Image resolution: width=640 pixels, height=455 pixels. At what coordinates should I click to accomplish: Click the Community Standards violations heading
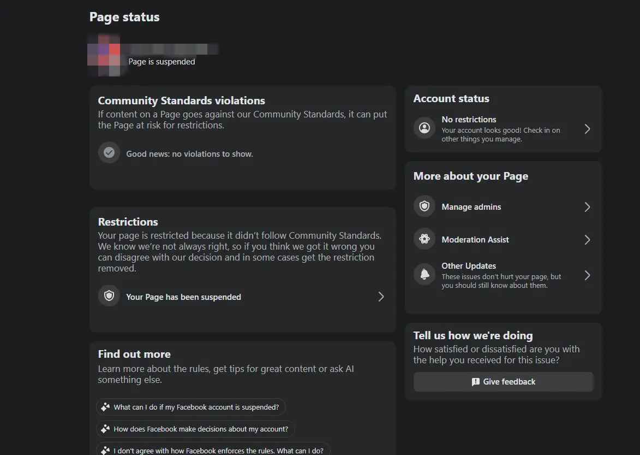tap(181, 101)
